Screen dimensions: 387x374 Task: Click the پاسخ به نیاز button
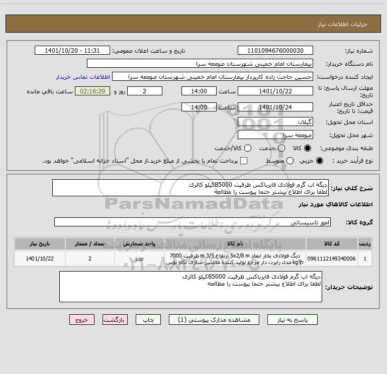(x=292, y=319)
